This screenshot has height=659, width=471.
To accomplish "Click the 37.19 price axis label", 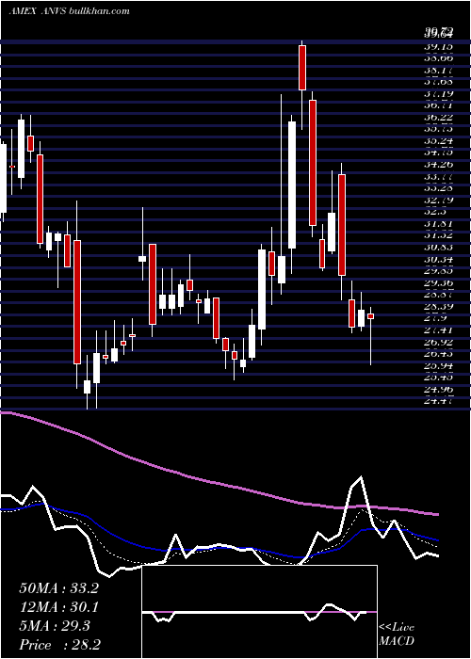I will (438, 93).
